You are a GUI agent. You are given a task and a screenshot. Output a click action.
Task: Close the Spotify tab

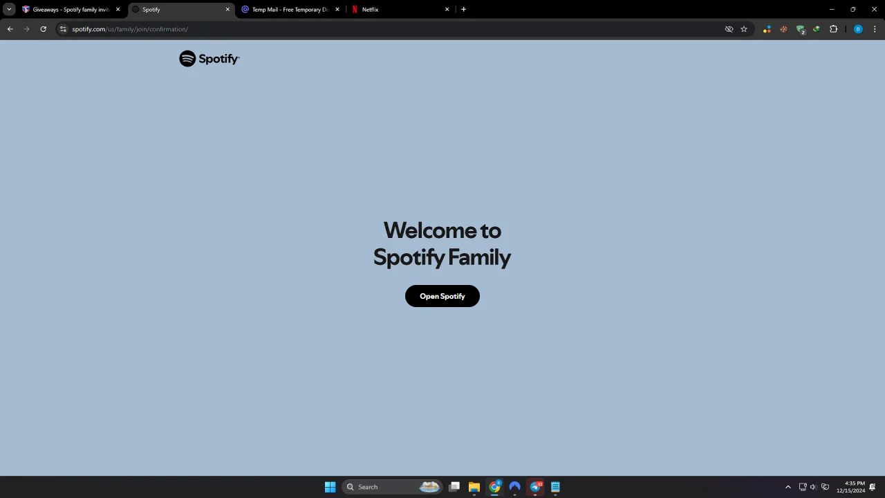[227, 10]
